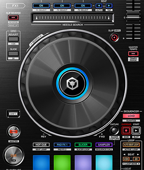Toggle the third FX ON button
This screenshot has width=144, height=170.
[x=83, y=6]
